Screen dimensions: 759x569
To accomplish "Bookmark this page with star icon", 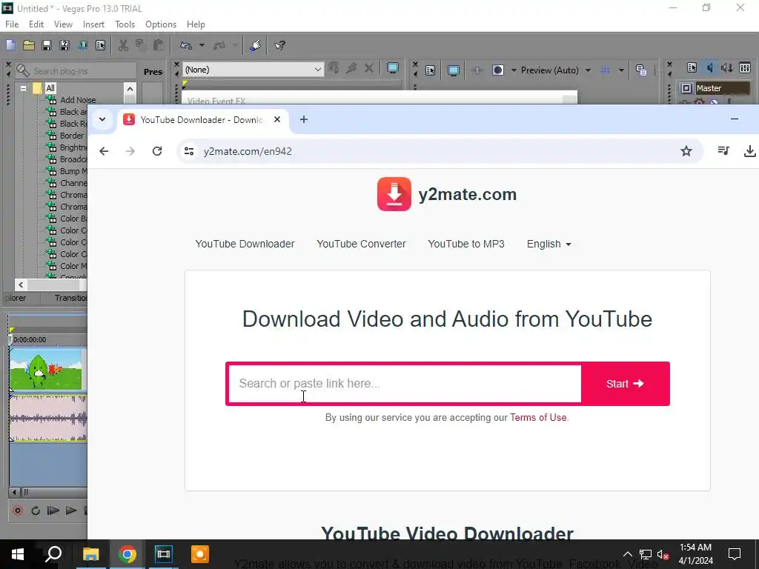I will [x=686, y=151].
